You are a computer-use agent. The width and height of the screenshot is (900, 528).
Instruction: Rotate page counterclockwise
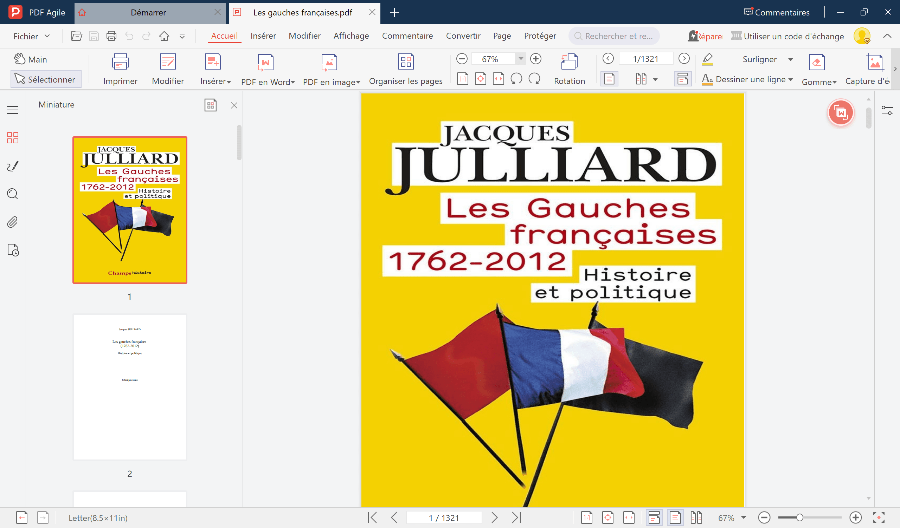(x=516, y=79)
